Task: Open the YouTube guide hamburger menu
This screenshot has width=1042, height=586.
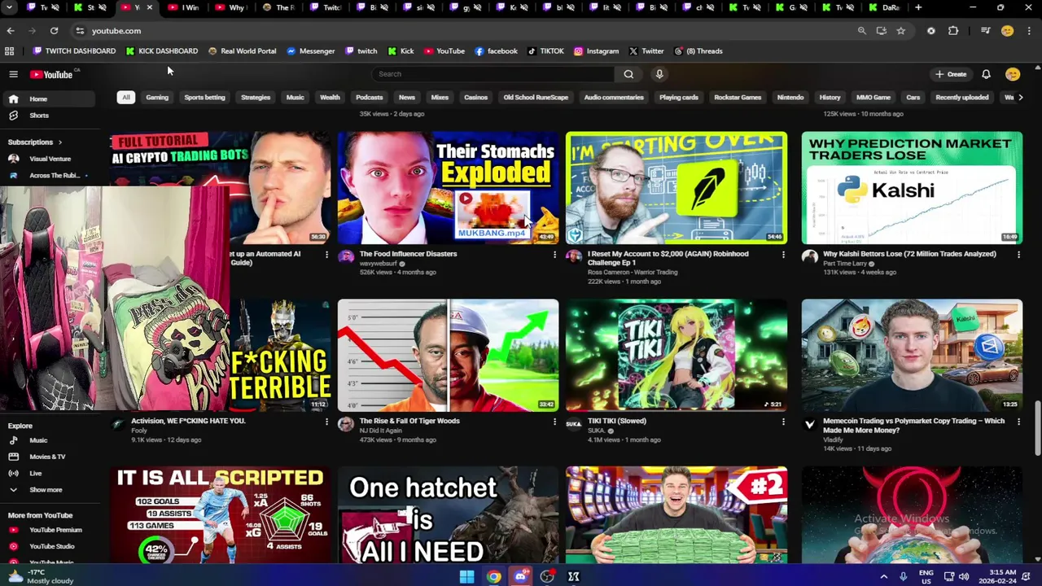Action: coord(13,74)
